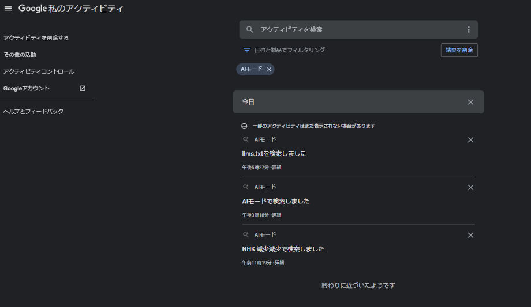Click the filter lines icon
The height and width of the screenshot is (307, 531).
(x=247, y=50)
